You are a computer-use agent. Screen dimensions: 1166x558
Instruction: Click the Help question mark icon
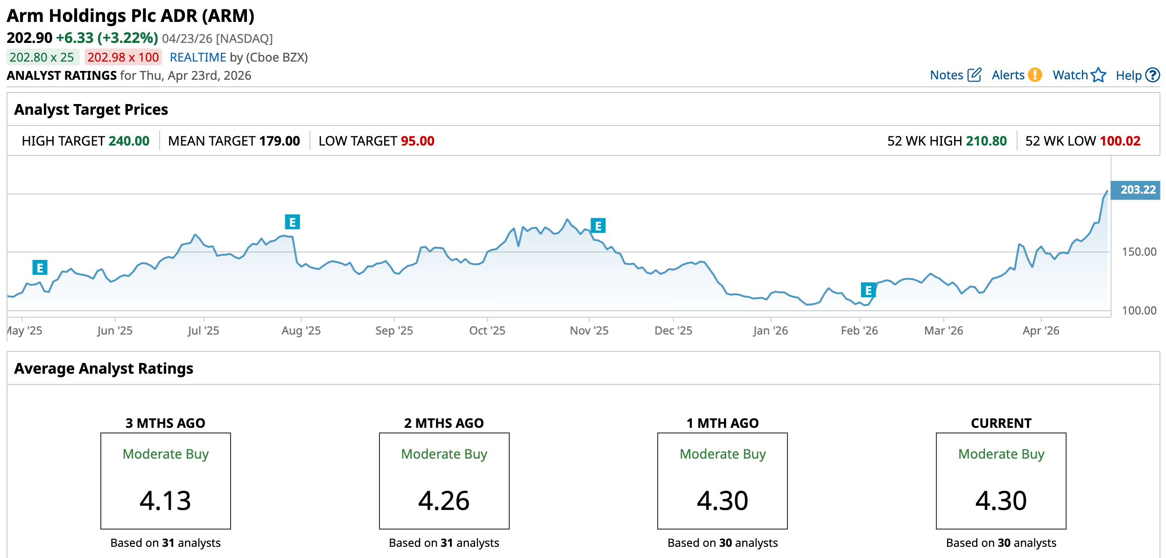[x=1152, y=75]
